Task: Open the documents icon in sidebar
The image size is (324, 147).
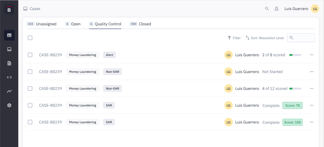Action: pos(9,63)
